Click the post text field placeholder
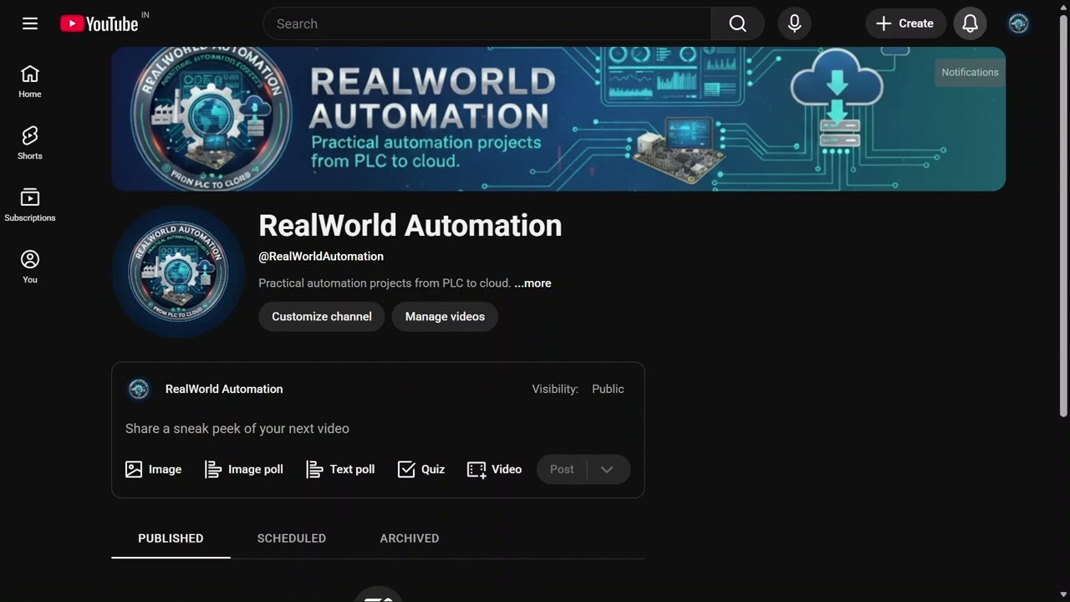1070x602 pixels. (237, 429)
